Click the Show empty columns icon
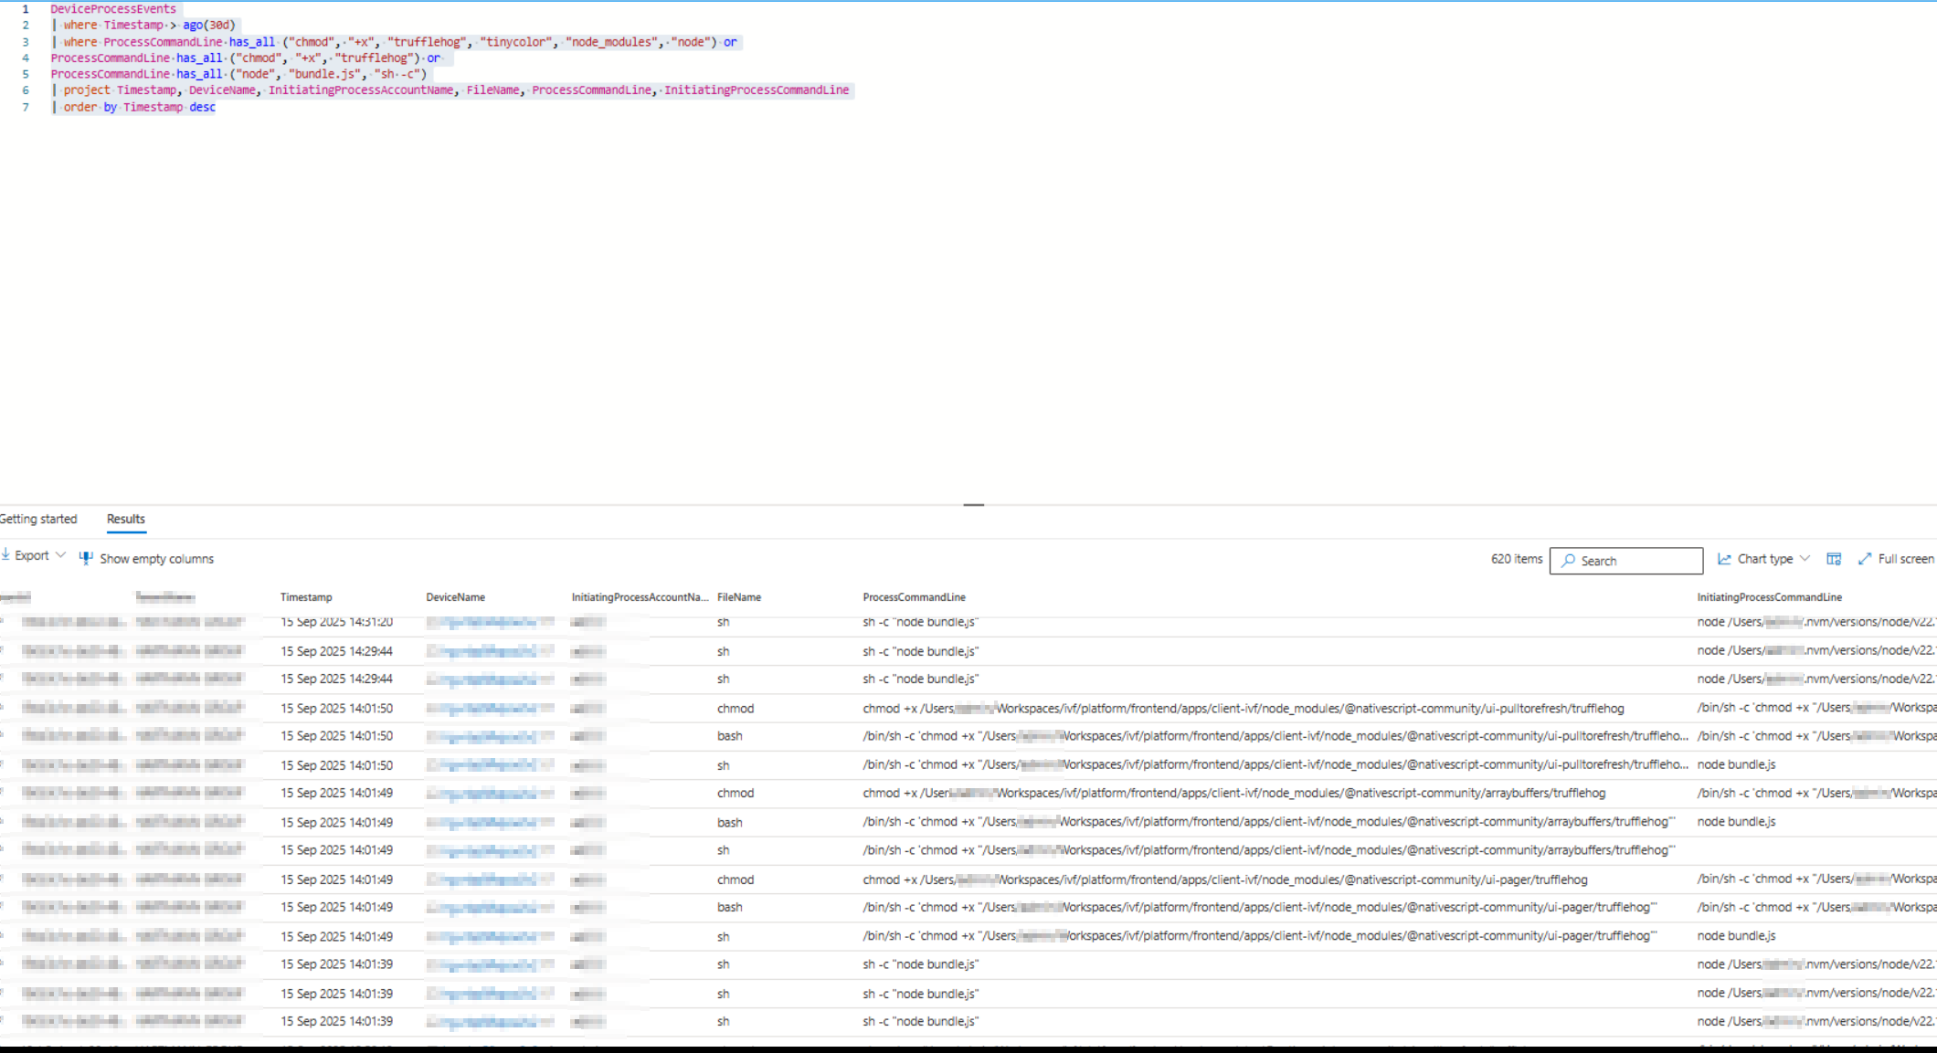The image size is (1937, 1053). pos(86,558)
